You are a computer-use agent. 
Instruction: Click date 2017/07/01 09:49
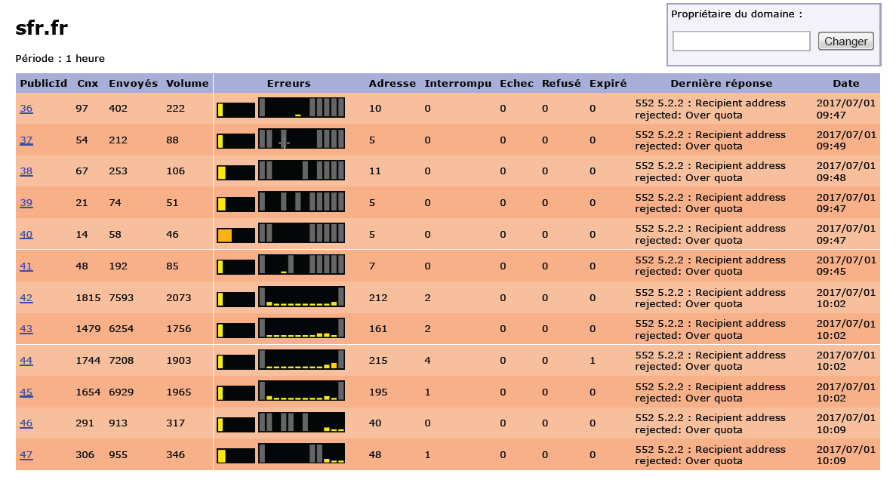click(x=846, y=140)
